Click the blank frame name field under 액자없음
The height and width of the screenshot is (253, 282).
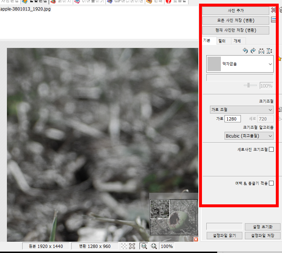[240, 78]
